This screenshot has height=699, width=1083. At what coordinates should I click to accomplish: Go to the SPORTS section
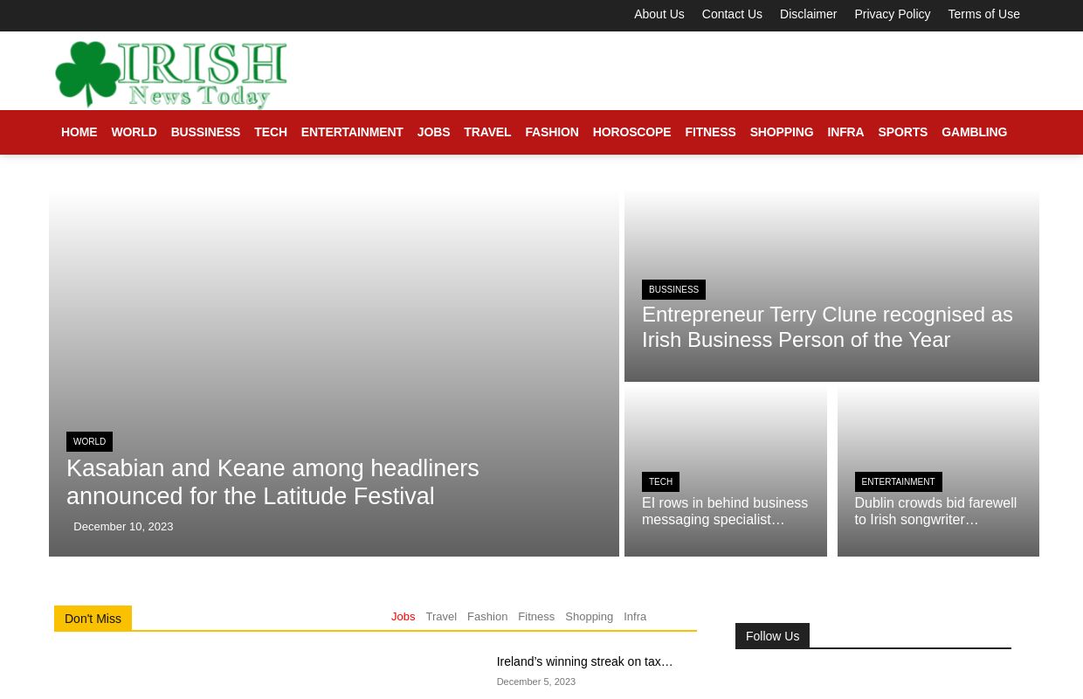click(902, 132)
